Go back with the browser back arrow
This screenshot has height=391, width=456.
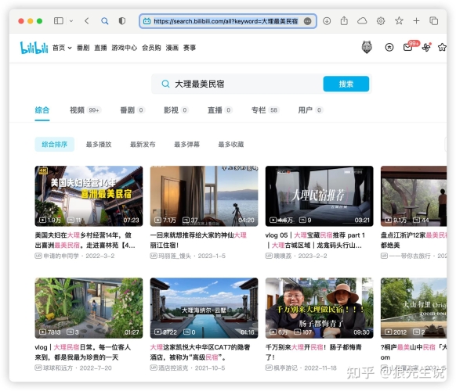[x=87, y=21]
